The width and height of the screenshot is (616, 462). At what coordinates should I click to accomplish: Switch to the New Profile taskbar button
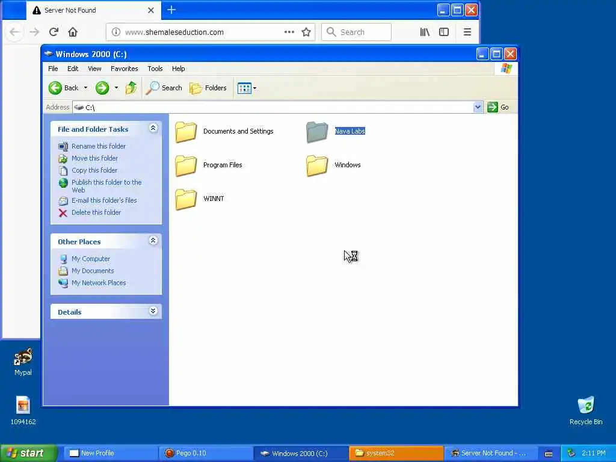pos(111,453)
